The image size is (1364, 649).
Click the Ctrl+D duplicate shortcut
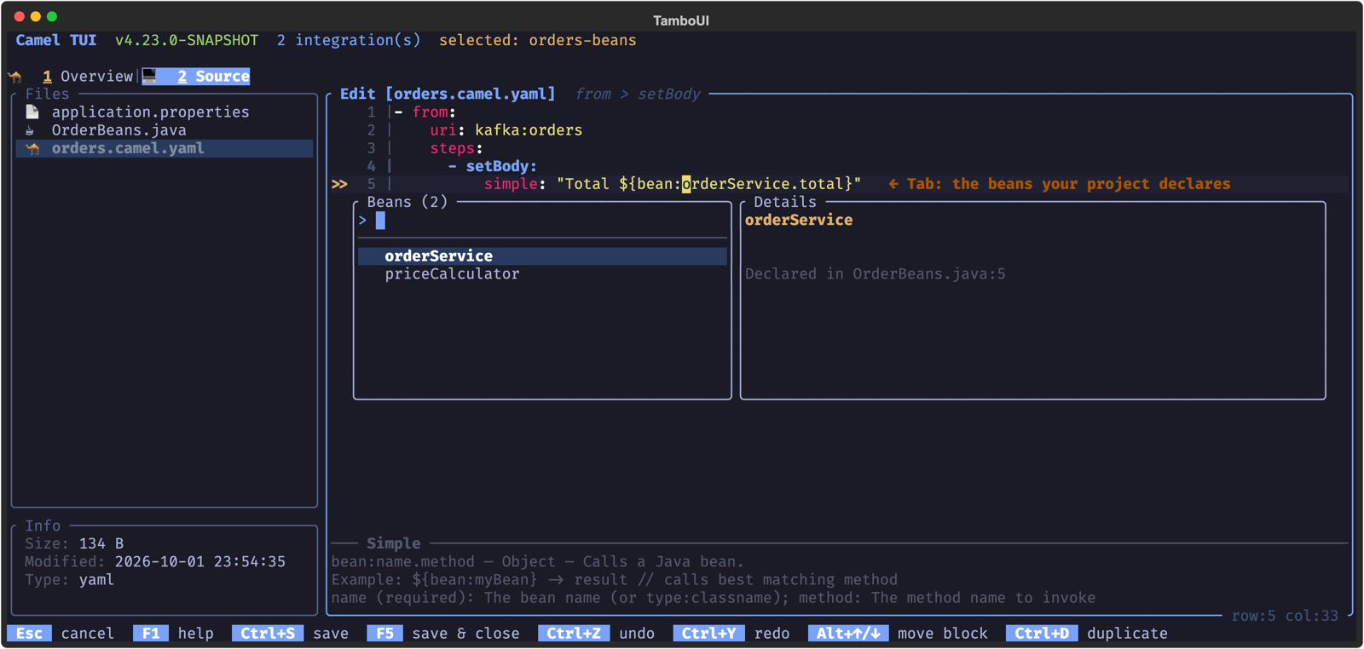click(x=1087, y=634)
